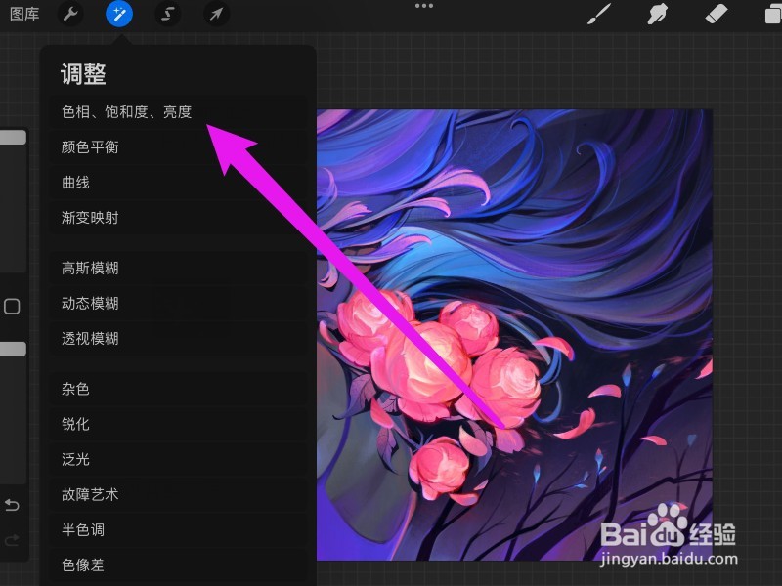Choose 杂色 noise effect
This screenshot has height=586, width=782.
(x=179, y=389)
